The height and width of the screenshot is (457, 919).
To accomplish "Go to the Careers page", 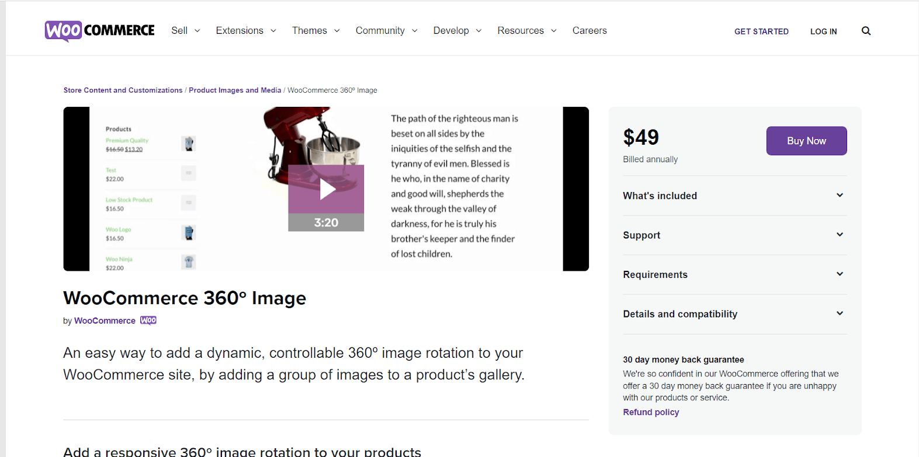I will pyautogui.click(x=589, y=30).
